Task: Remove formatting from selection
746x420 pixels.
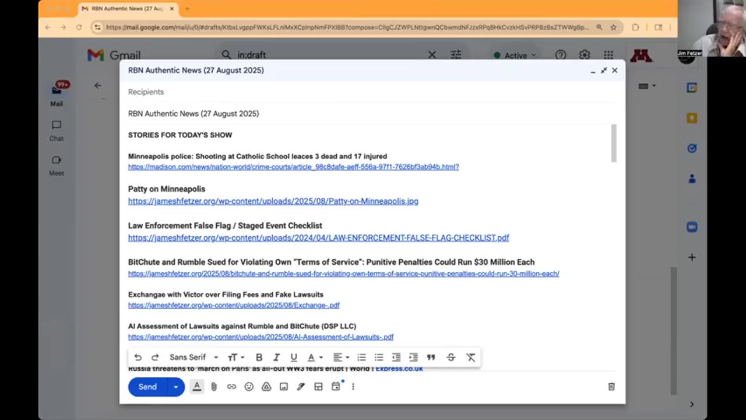Action: tap(471, 358)
